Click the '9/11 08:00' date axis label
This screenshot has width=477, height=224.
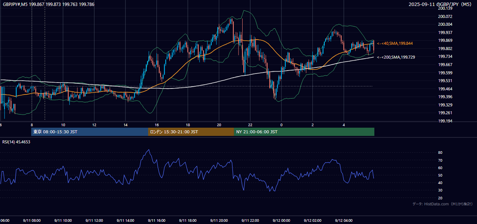click(32, 221)
